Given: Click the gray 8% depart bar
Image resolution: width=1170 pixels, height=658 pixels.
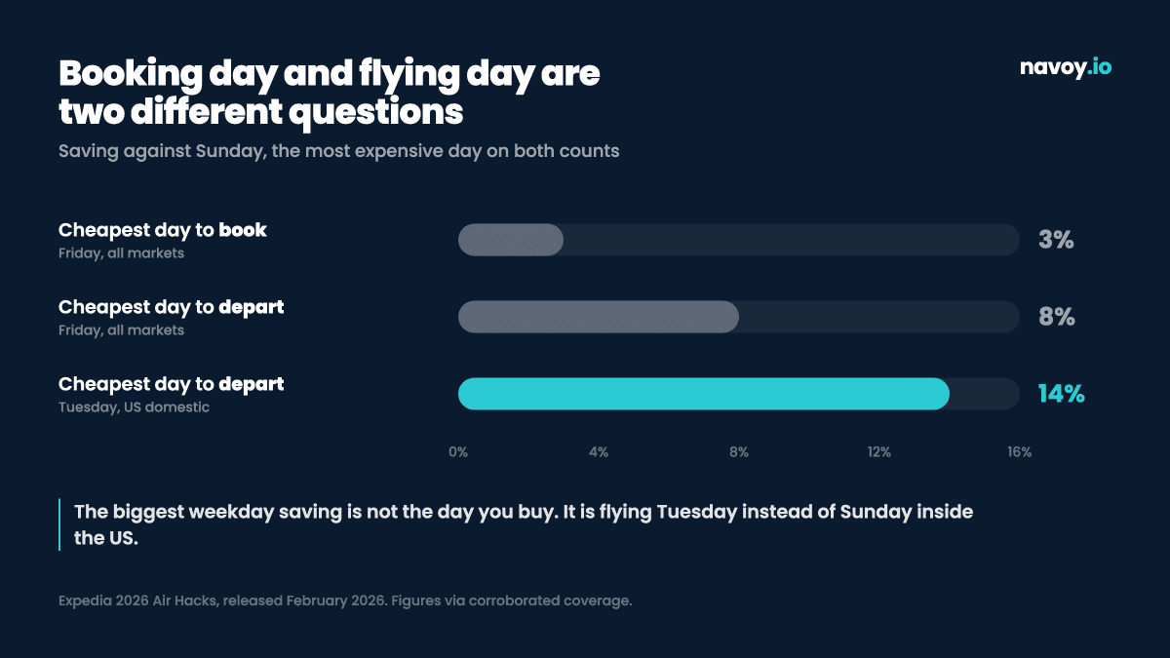Looking at the screenshot, I should [x=599, y=317].
